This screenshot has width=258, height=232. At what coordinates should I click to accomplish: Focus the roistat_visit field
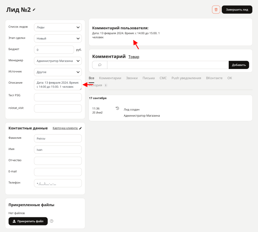coord(58,108)
